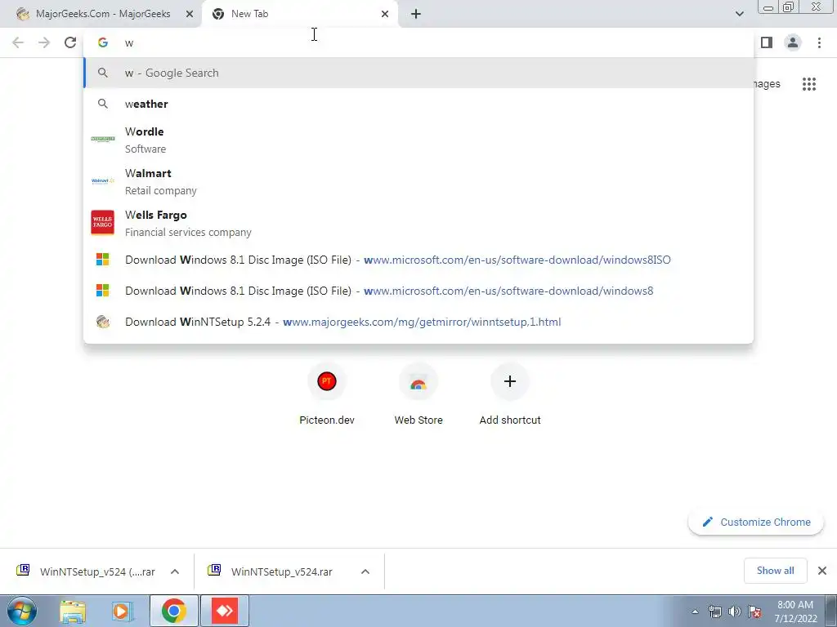Image resolution: width=837 pixels, height=627 pixels.
Task: Click the magnifier icon beside weather
Action: (x=102, y=104)
